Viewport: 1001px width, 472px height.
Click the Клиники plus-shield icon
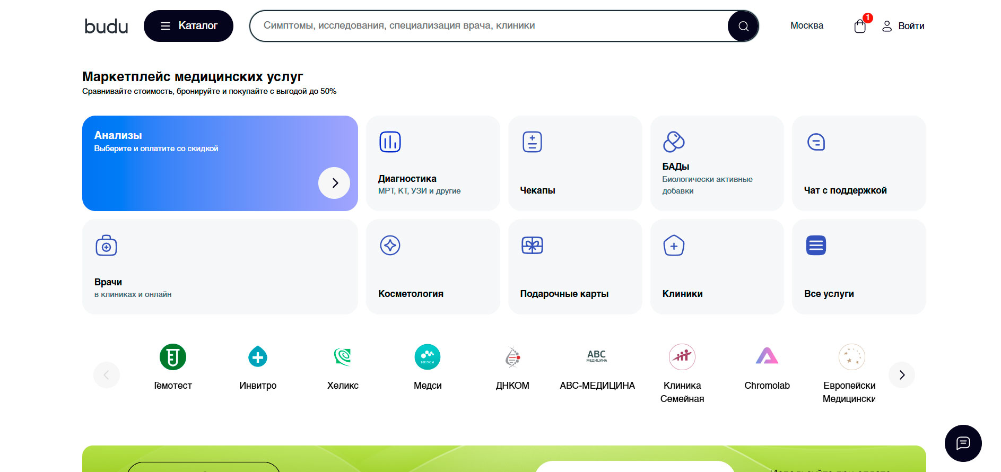[x=674, y=245]
